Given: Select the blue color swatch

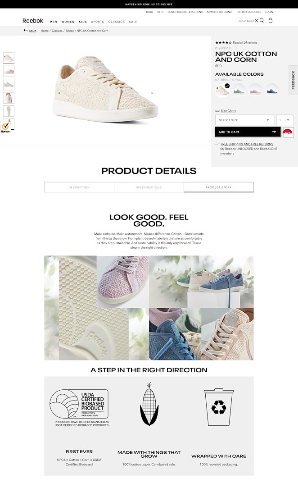Looking at the screenshot, I should click(x=272, y=91).
